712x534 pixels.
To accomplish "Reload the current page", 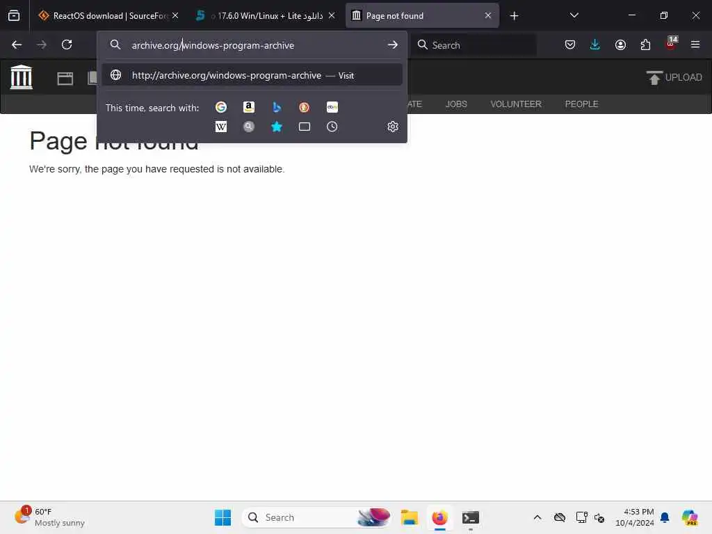I will click(67, 44).
